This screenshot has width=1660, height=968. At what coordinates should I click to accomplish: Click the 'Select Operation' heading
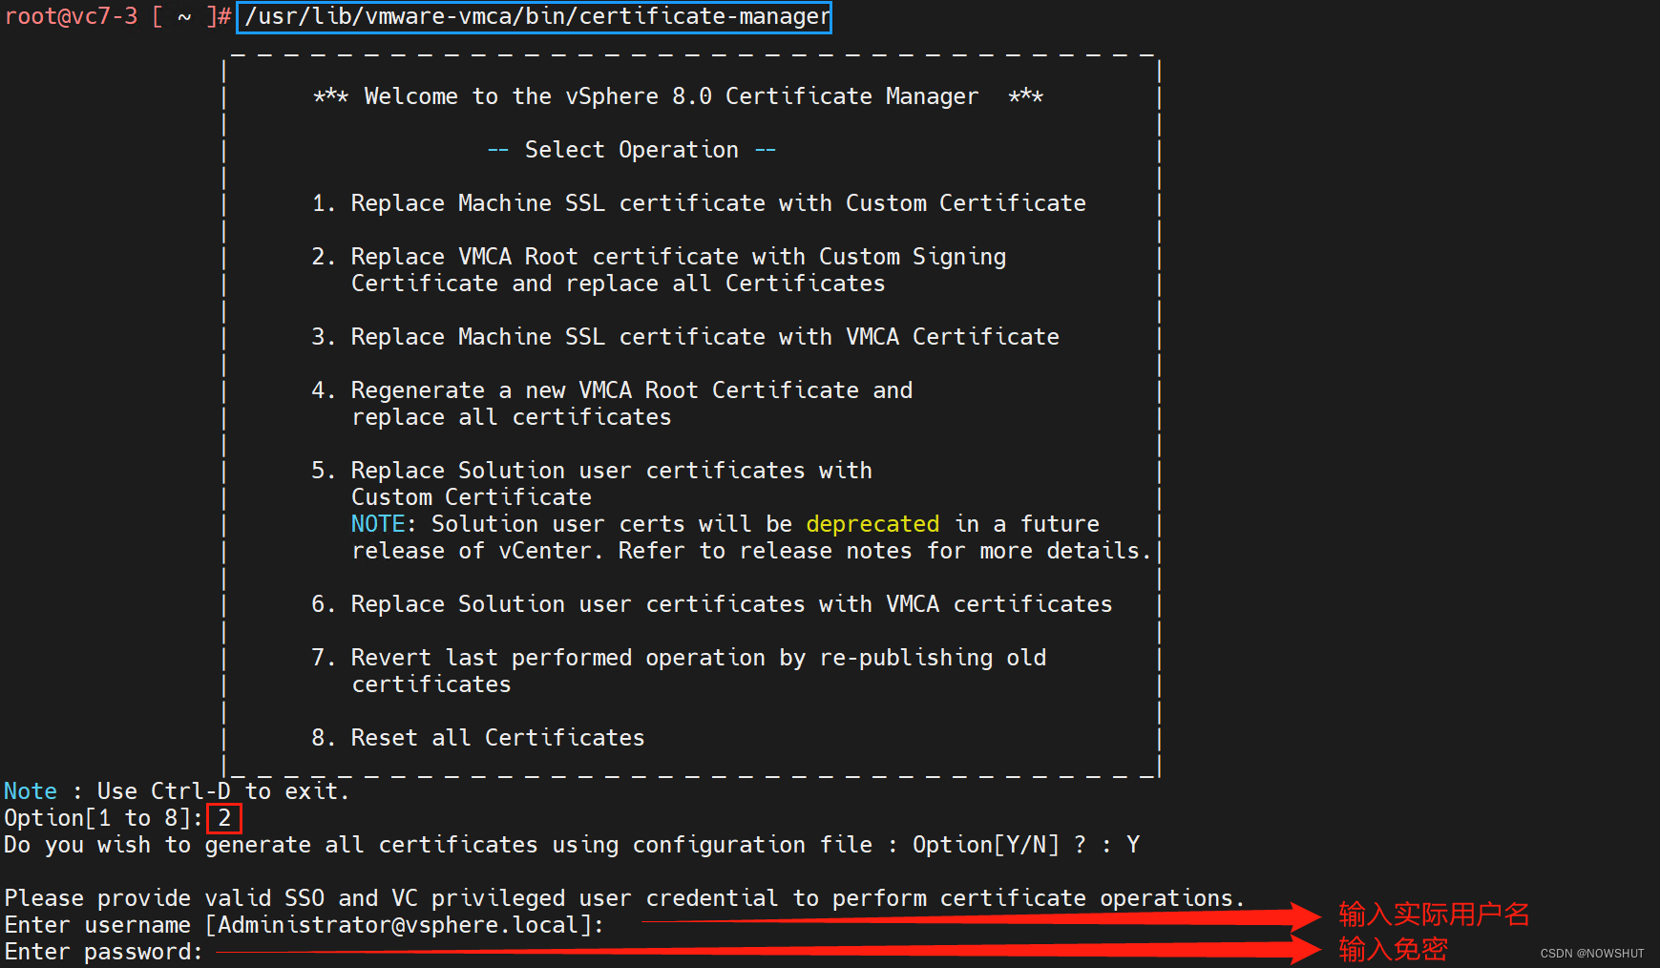click(x=631, y=150)
